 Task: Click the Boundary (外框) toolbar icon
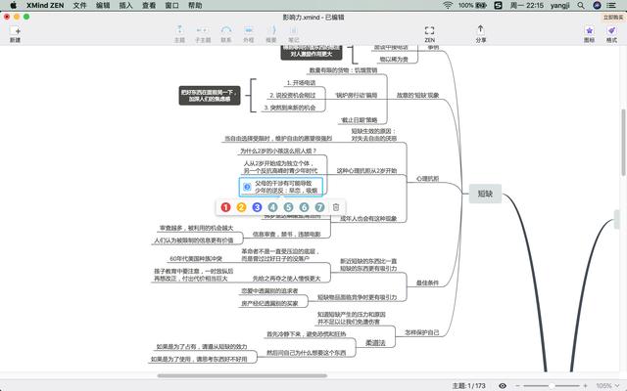[248, 34]
